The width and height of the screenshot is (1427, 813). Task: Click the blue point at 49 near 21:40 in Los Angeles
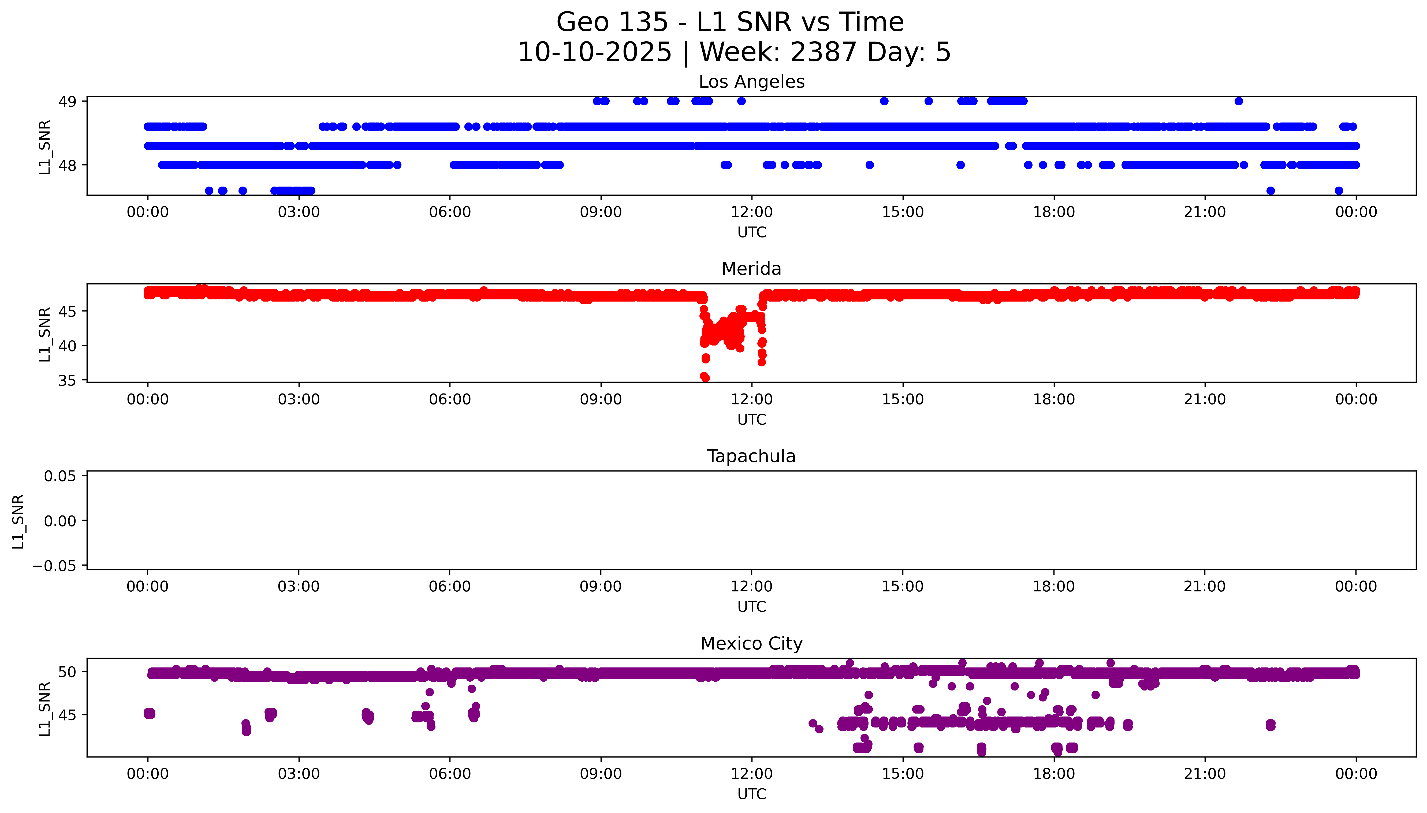click(1238, 101)
